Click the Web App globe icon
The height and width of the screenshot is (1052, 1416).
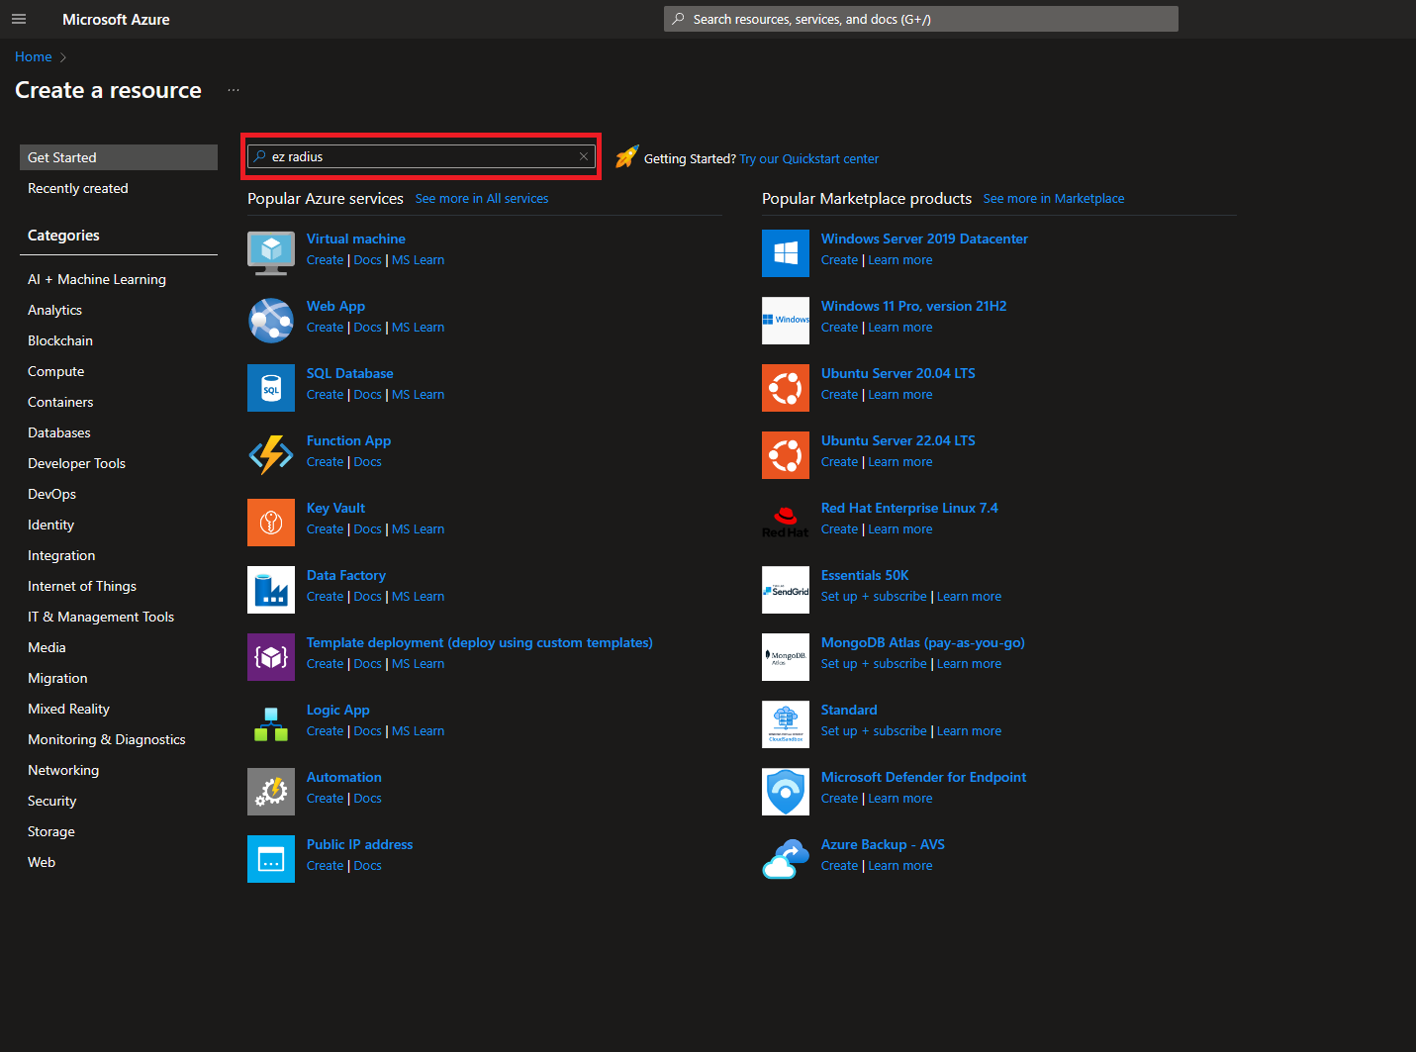pos(271,321)
